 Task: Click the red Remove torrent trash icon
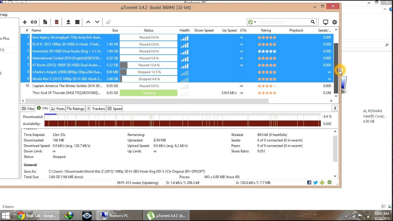click(56, 22)
